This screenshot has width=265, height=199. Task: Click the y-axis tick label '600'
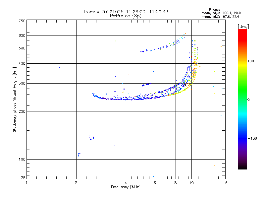(22, 35)
